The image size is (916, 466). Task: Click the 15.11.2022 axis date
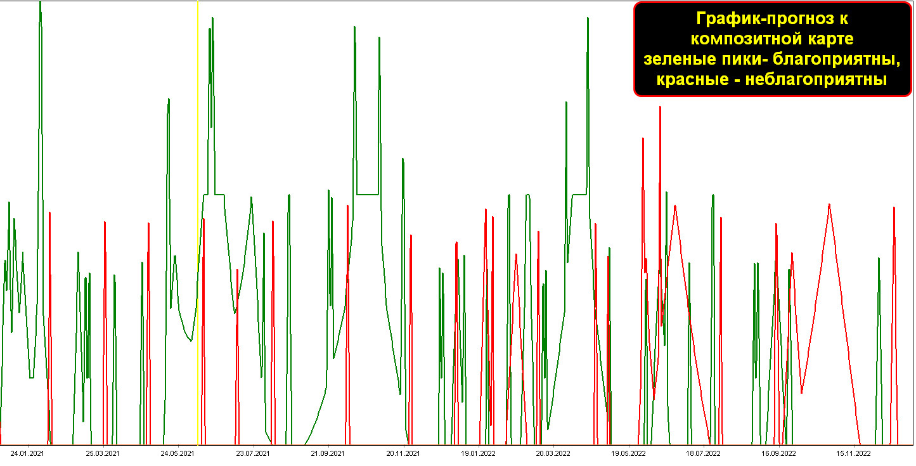point(853,453)
